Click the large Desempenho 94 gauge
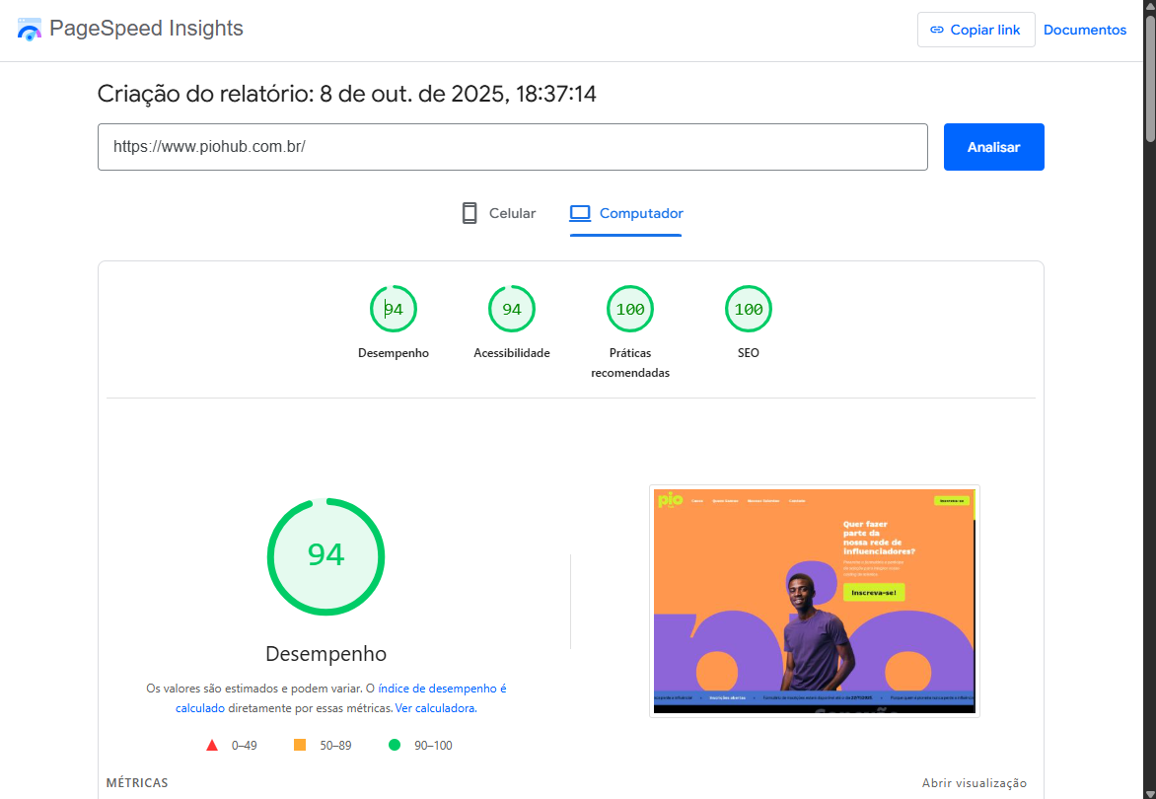This screenshot has width=1156, height=799. pos(325,556)
